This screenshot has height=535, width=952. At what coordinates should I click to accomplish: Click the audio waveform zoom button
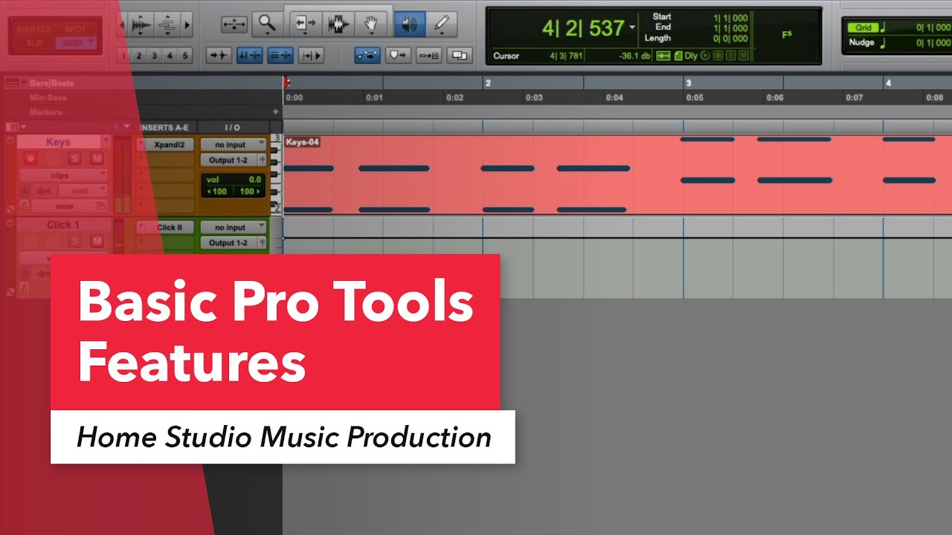141,25
